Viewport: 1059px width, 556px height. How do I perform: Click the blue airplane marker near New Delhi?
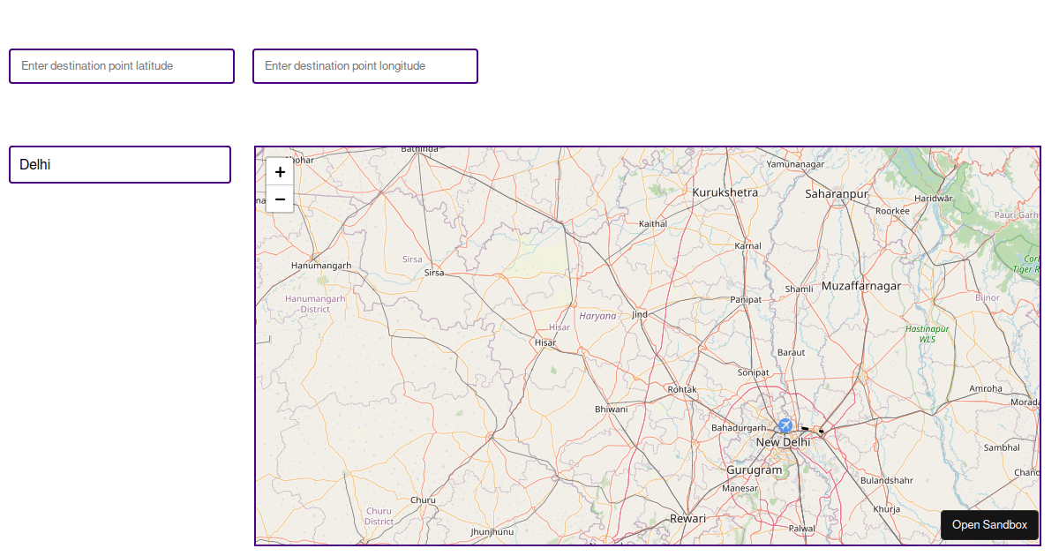tap(785, 426)
